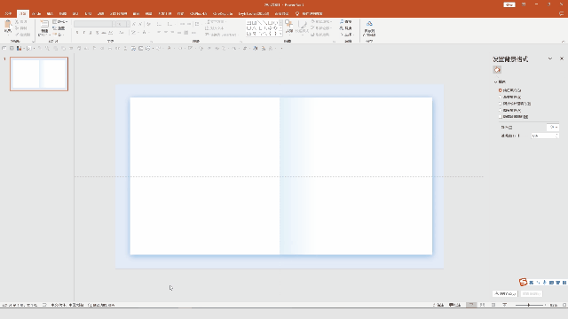The image size is (568, 319).
Task: Switch to Normal view icon in status bar
Action: 471,305
